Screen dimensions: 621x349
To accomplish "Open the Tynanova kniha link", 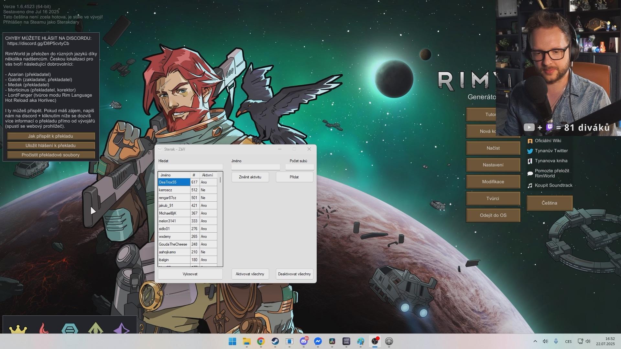I will 551,161.
